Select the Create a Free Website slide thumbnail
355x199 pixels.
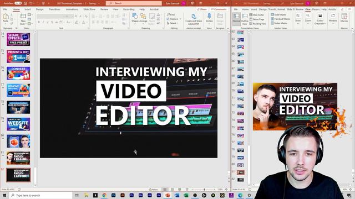(18, 124)
